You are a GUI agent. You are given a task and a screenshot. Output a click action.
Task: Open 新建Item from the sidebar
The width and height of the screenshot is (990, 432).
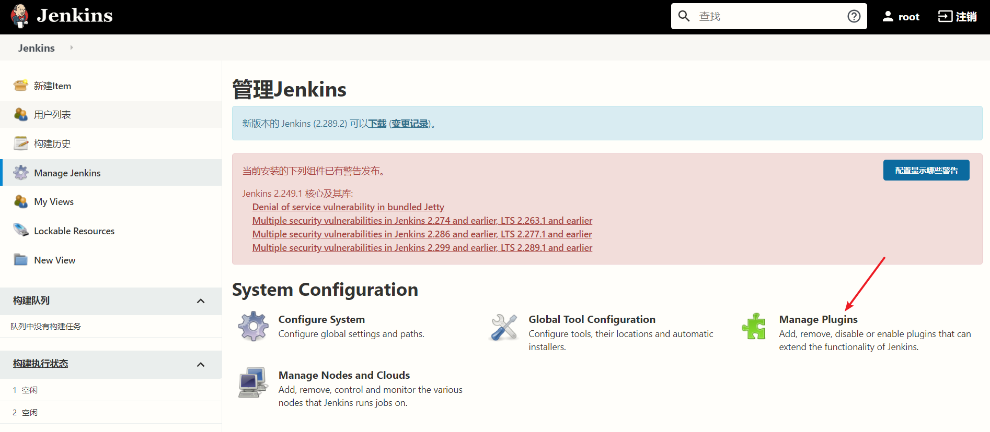[x=52, y=86]
